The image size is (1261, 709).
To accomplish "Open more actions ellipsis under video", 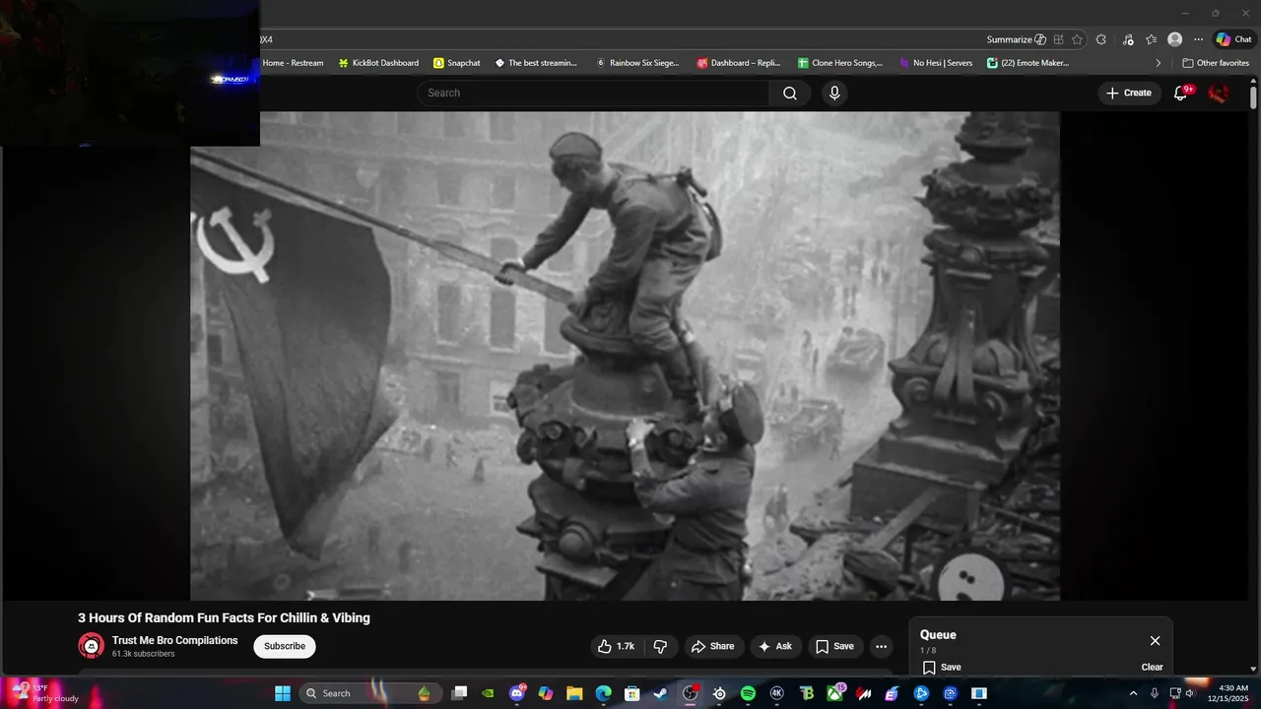I will coord(882,646).
